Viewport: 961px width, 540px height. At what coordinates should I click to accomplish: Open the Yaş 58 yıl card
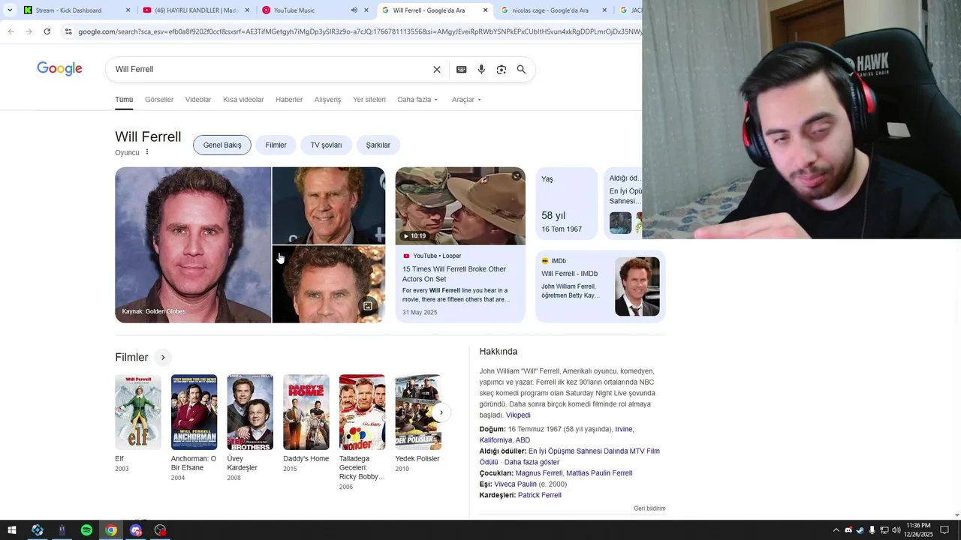[x=567, y=203]
